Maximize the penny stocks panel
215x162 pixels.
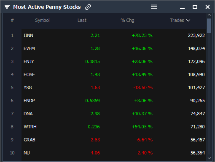point(195,7)
